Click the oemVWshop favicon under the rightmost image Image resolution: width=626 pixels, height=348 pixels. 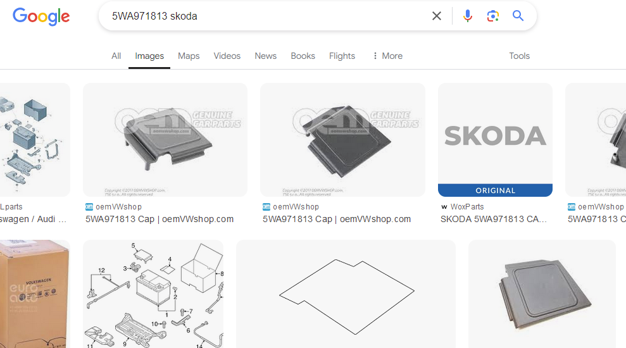click(x=572, y=207)
